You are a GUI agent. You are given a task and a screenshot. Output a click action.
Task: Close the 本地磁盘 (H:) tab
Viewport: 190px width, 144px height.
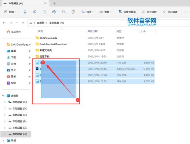tap(45, 3)
